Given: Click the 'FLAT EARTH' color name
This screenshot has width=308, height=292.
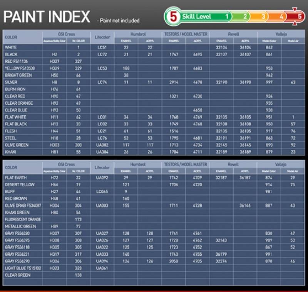Looking at the screenshot, I should coord(16,178).
